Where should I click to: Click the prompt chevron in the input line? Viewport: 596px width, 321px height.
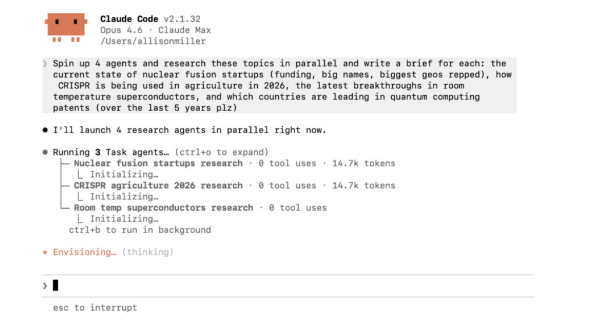pos(45,286)
